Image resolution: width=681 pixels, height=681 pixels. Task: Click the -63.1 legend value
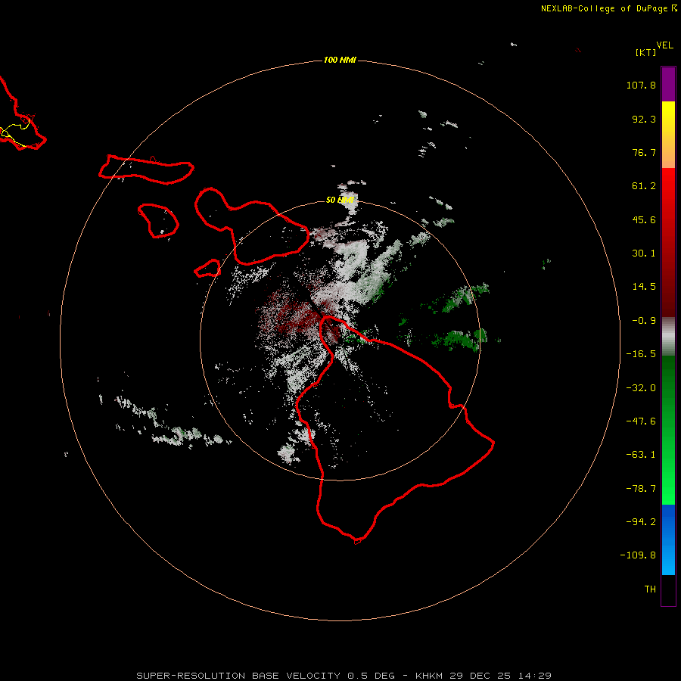[641, 455]
